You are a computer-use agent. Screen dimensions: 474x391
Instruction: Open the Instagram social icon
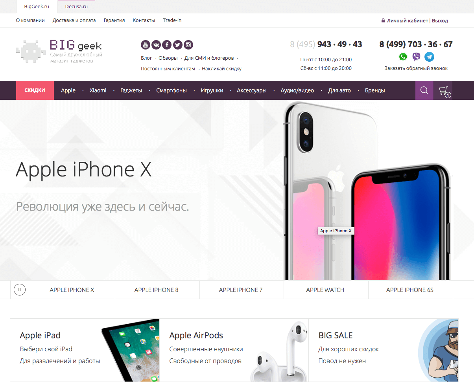pos(188,45)
